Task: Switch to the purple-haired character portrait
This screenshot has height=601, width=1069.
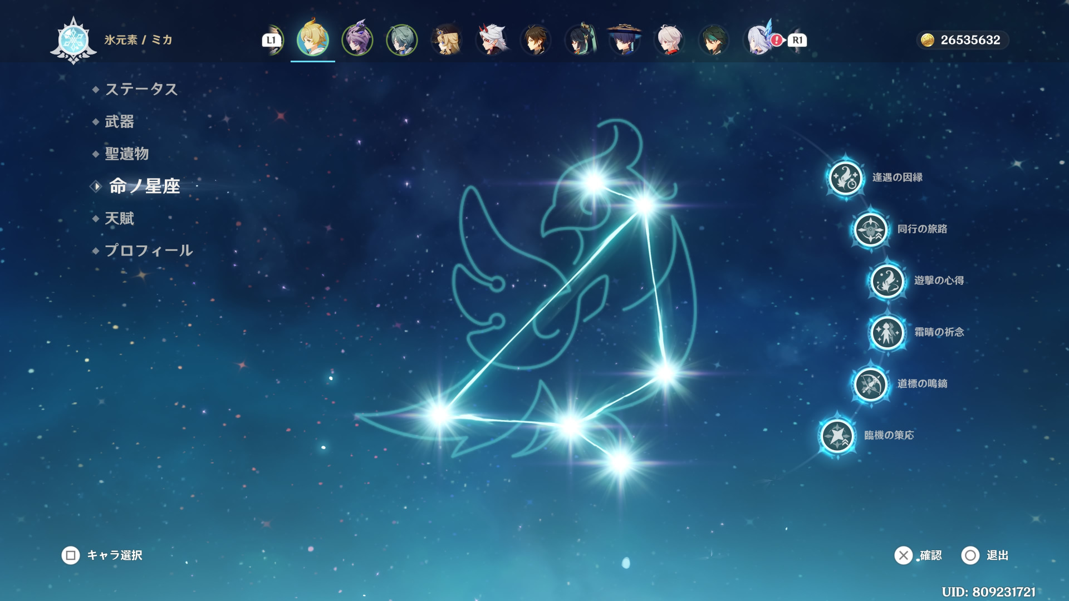Action: 357,40
